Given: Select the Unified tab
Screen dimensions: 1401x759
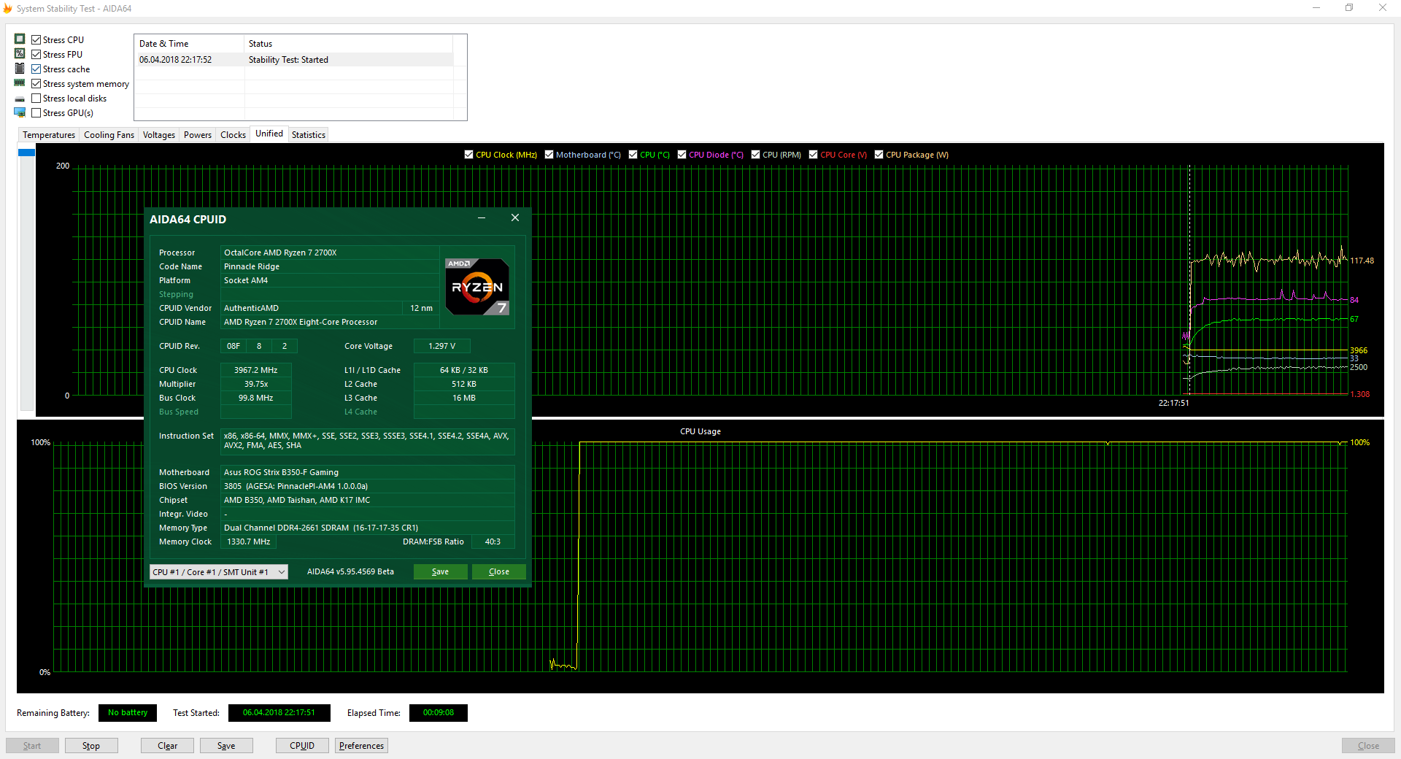Looking at the screenshot, I should (269, 134).
